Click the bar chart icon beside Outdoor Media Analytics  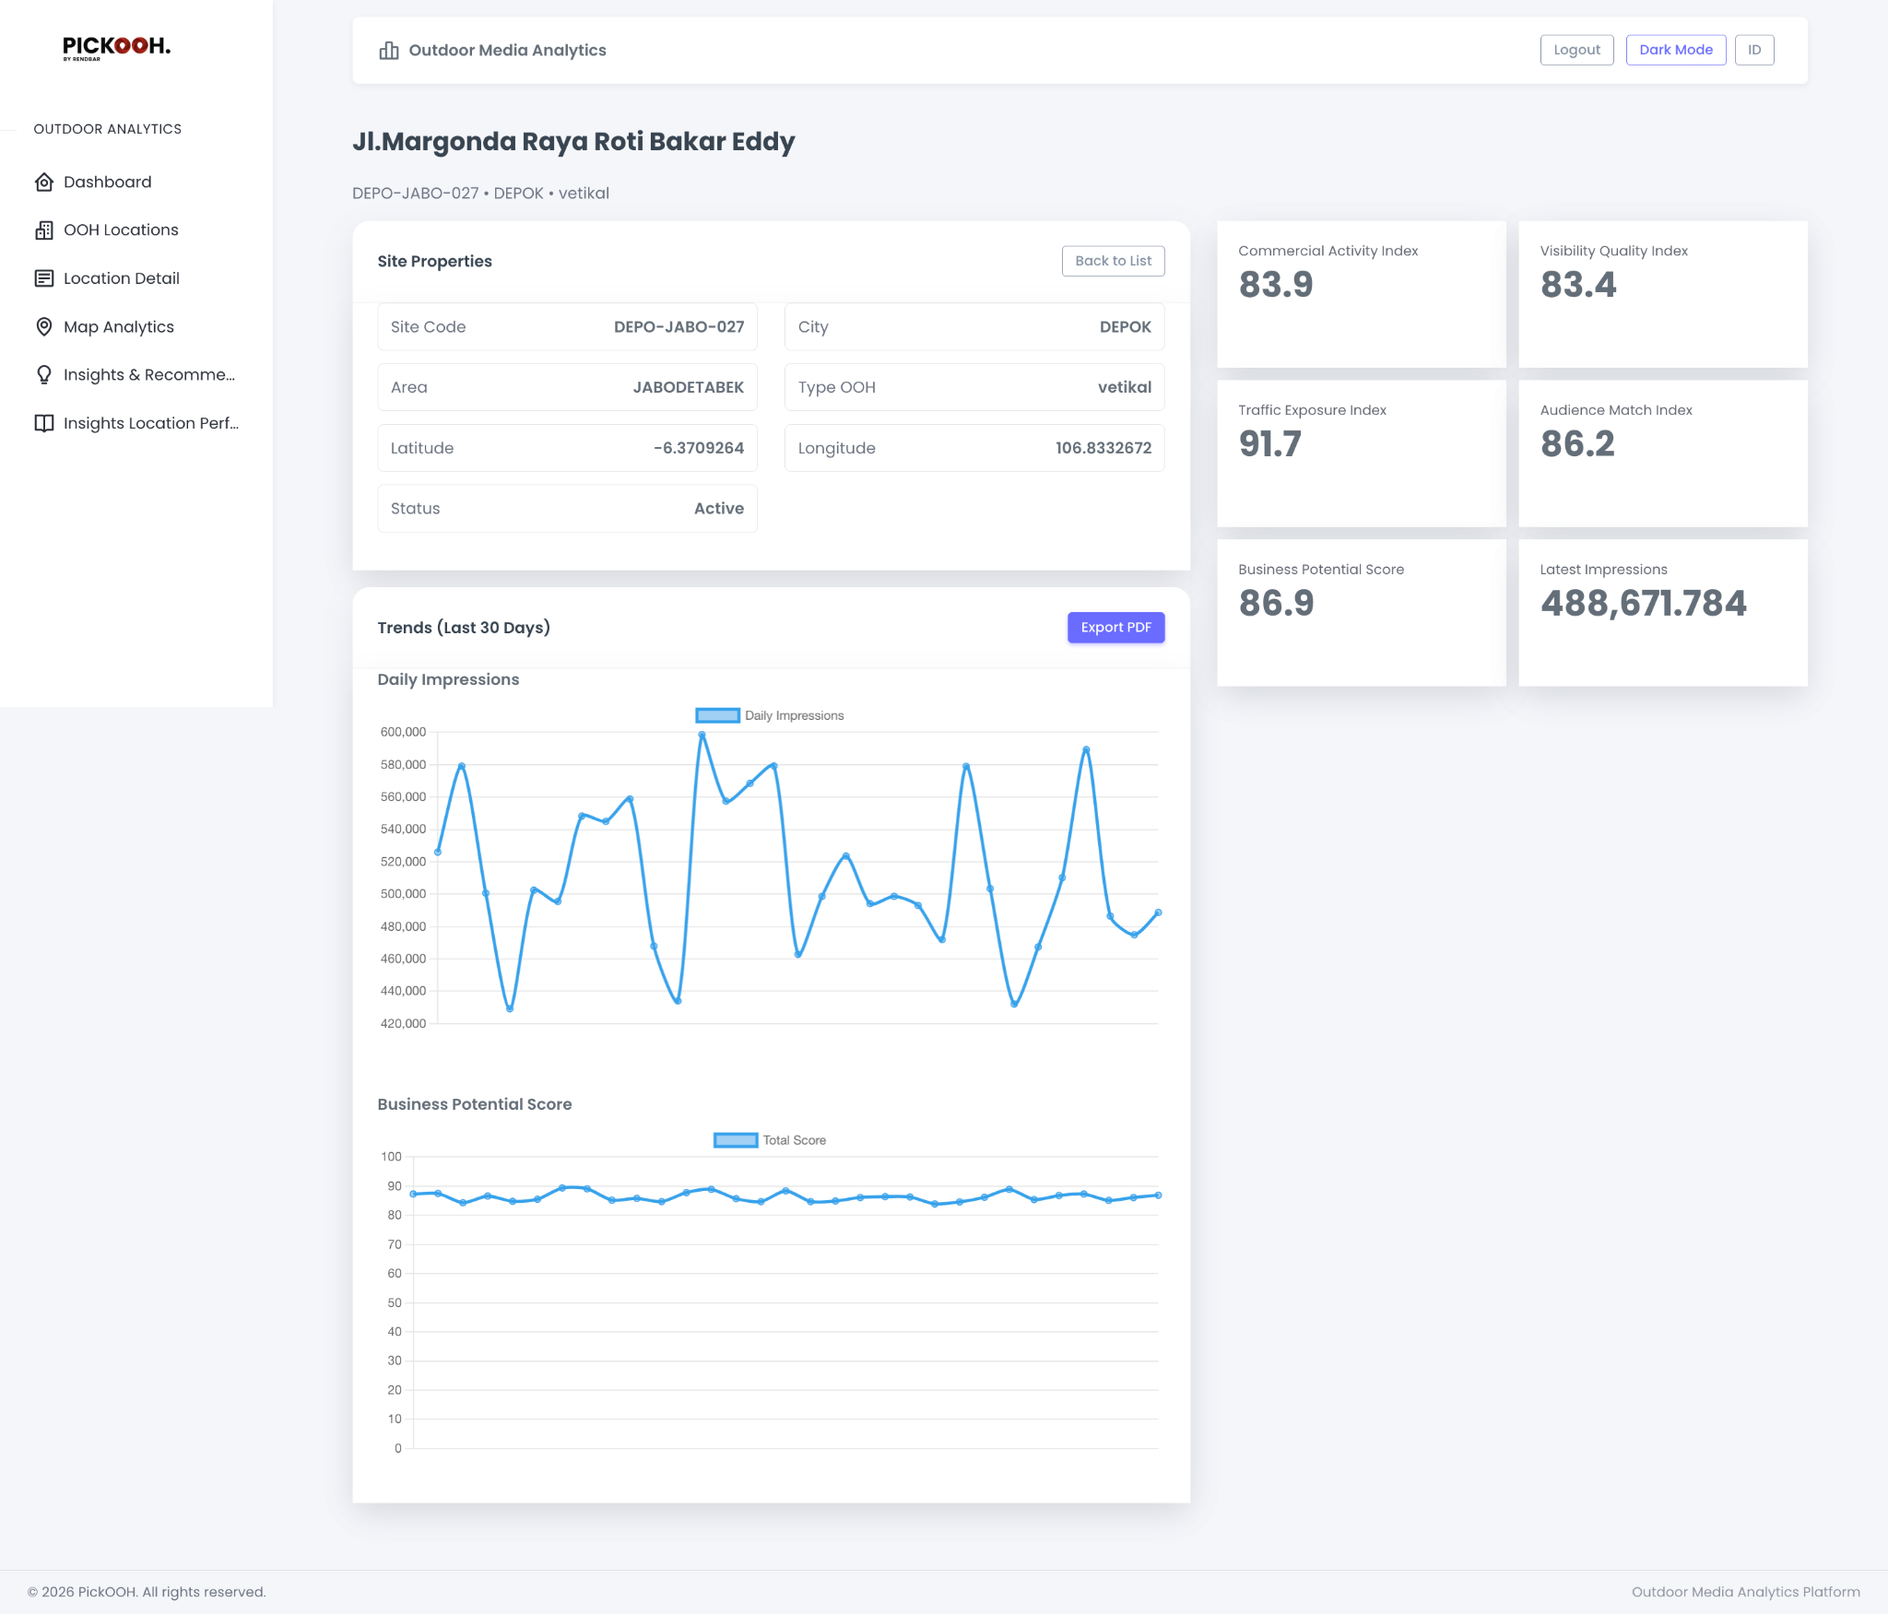388,50
